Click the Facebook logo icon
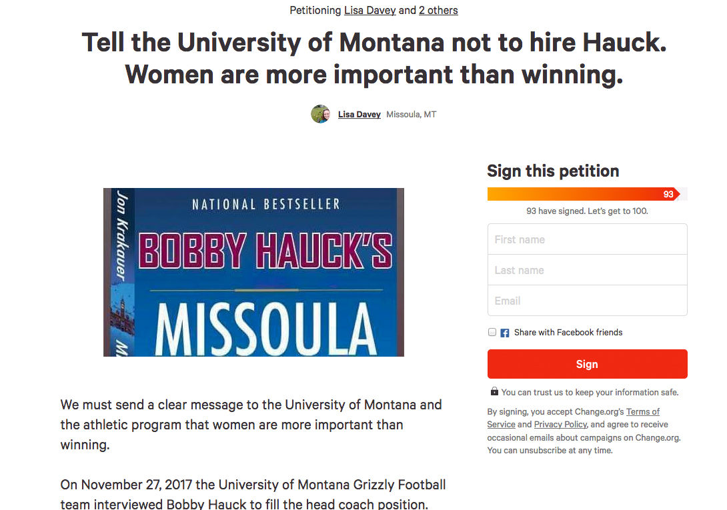This screenshot has width=727, height=510. coord(505,333)
